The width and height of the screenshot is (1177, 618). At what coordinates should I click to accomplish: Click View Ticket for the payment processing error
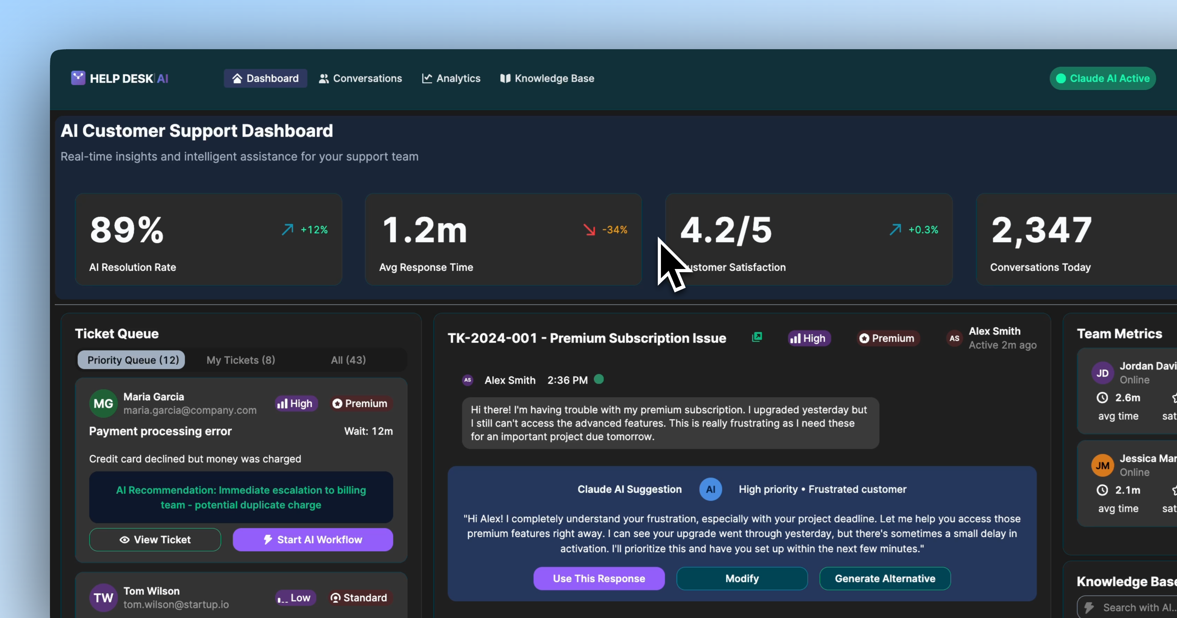[155, 539]
